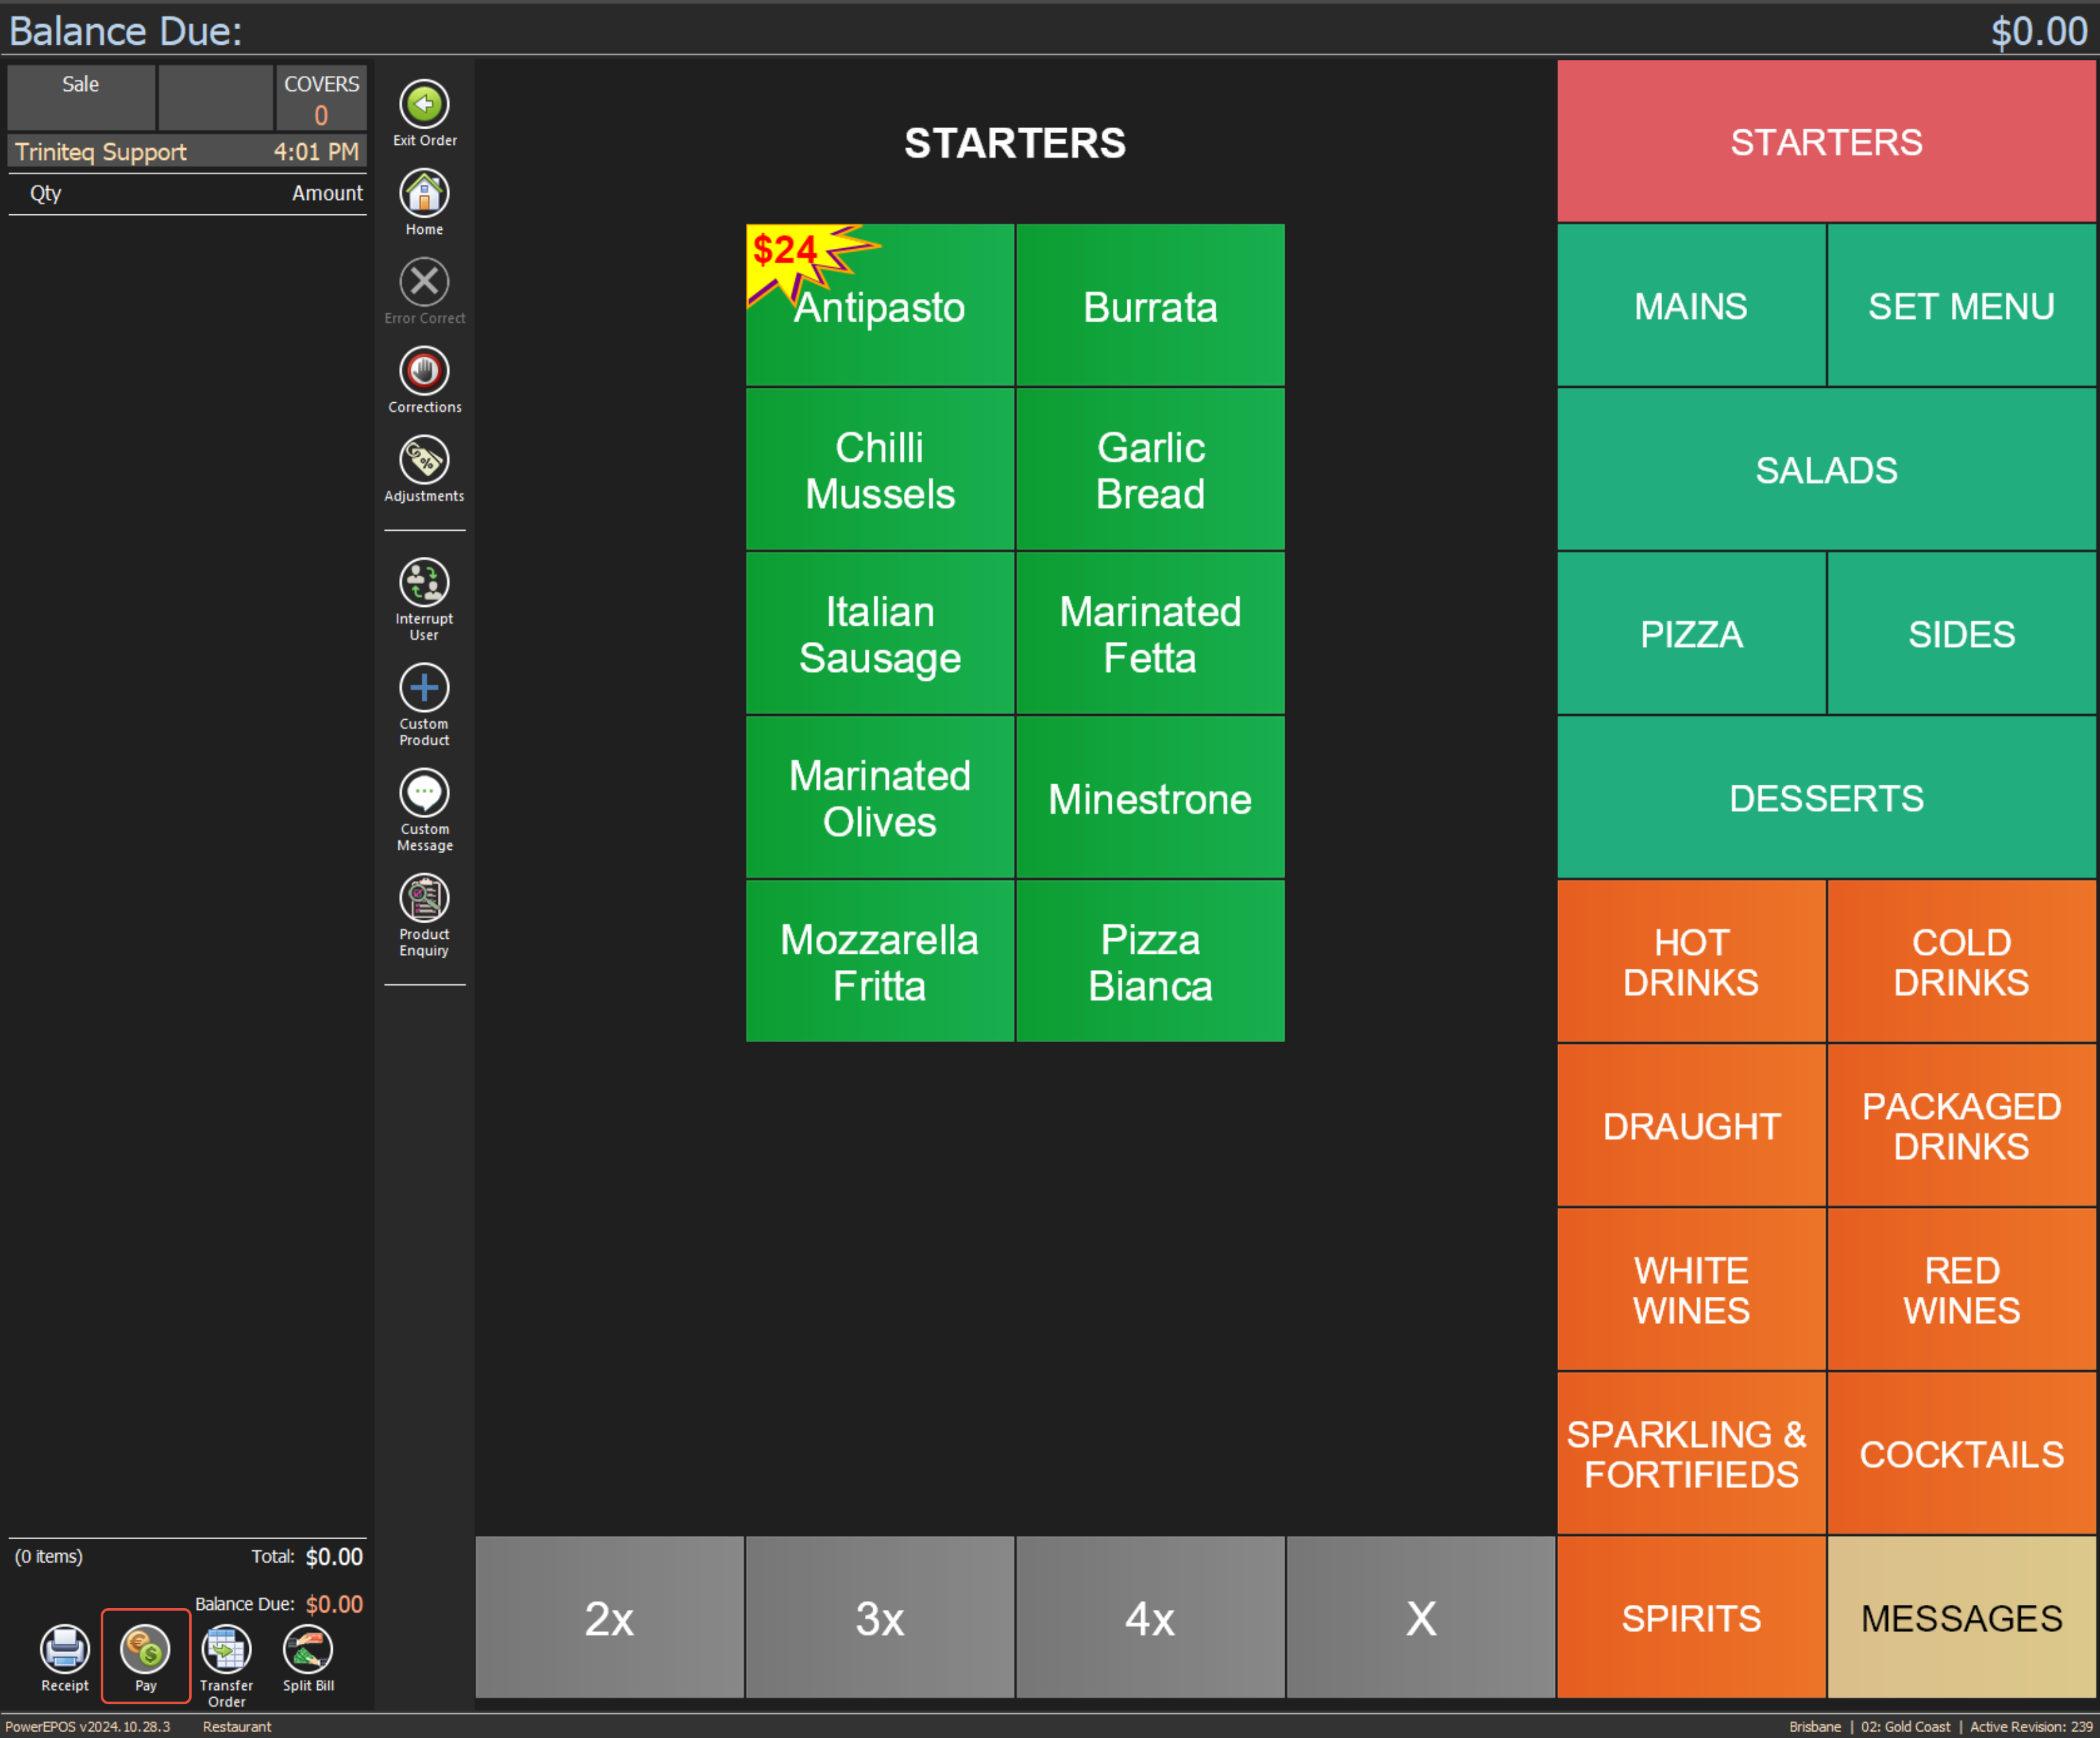Click the Pay coins icon
The width and height of the screenshot is (2100, 1738).
click(145, 1649)
